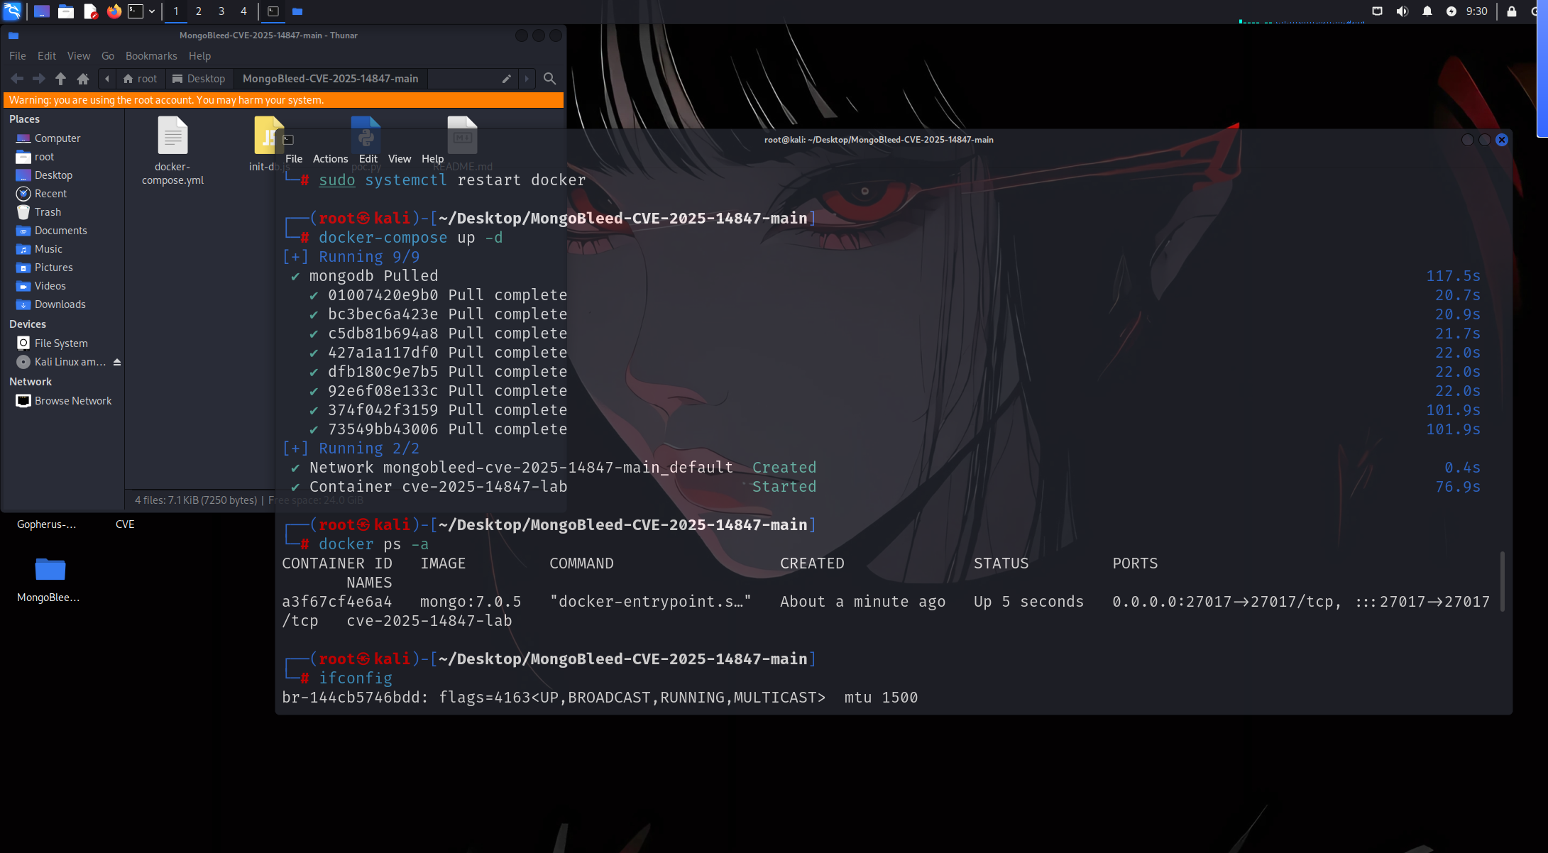Expand terminal launcher dropdown arrow in panel
Screen dimensions: 1548x853
(x=152, y=11)
